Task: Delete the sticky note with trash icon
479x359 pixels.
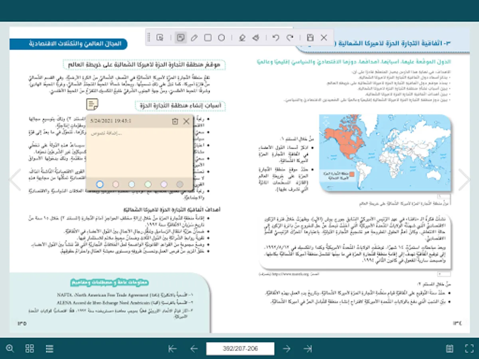Action: (x=175, y=121)
